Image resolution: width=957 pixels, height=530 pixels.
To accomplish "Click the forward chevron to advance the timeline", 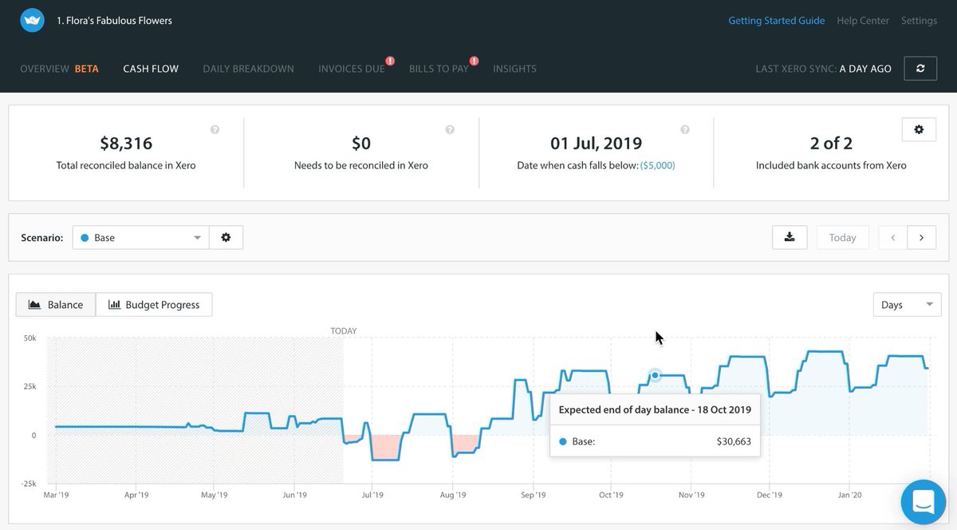I will (x=921, y=237).
